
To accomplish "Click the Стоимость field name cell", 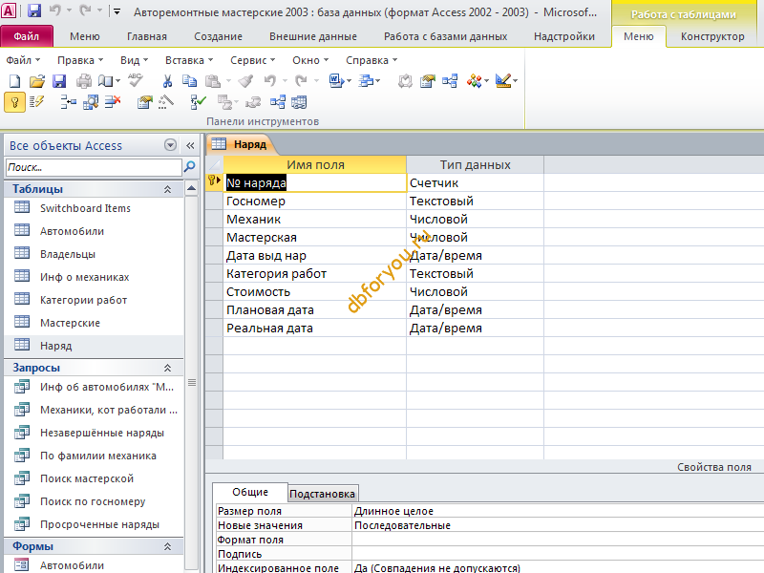I will tap(314, 292).
